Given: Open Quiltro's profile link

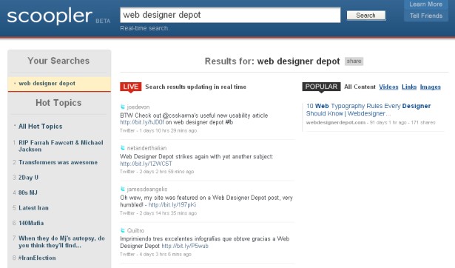Looking at the screenshot, I should tap(135, 230).
